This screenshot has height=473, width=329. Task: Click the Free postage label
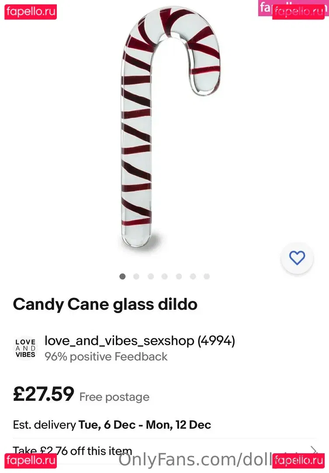coord(114,397)
